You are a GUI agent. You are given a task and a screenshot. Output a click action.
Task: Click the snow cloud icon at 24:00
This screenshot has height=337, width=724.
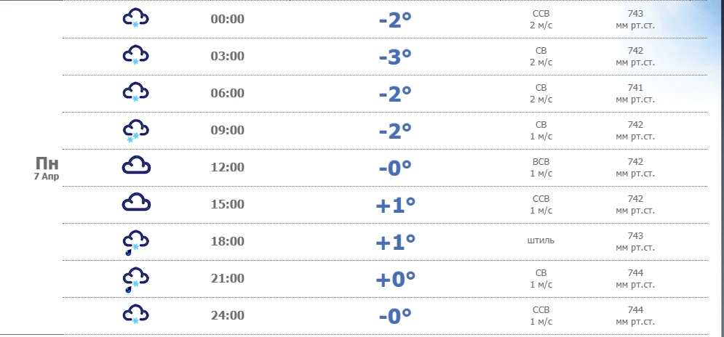tap(135, 314)
